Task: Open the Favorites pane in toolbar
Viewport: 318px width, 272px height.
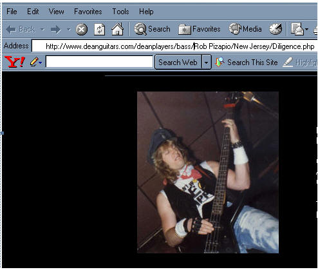Action: pos(200,29)
